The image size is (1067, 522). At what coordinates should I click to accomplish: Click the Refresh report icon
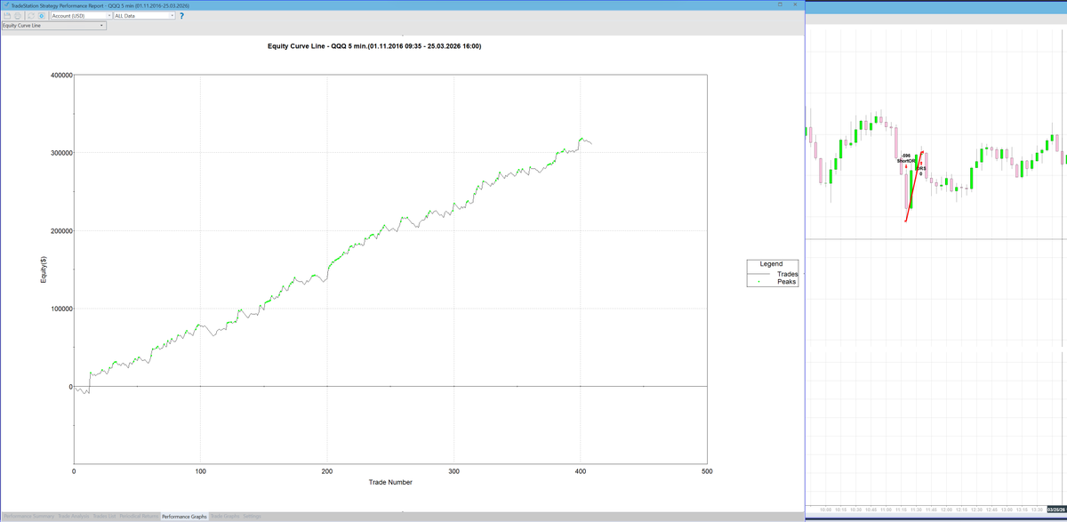pyautogui.click(x=30, y=16)
